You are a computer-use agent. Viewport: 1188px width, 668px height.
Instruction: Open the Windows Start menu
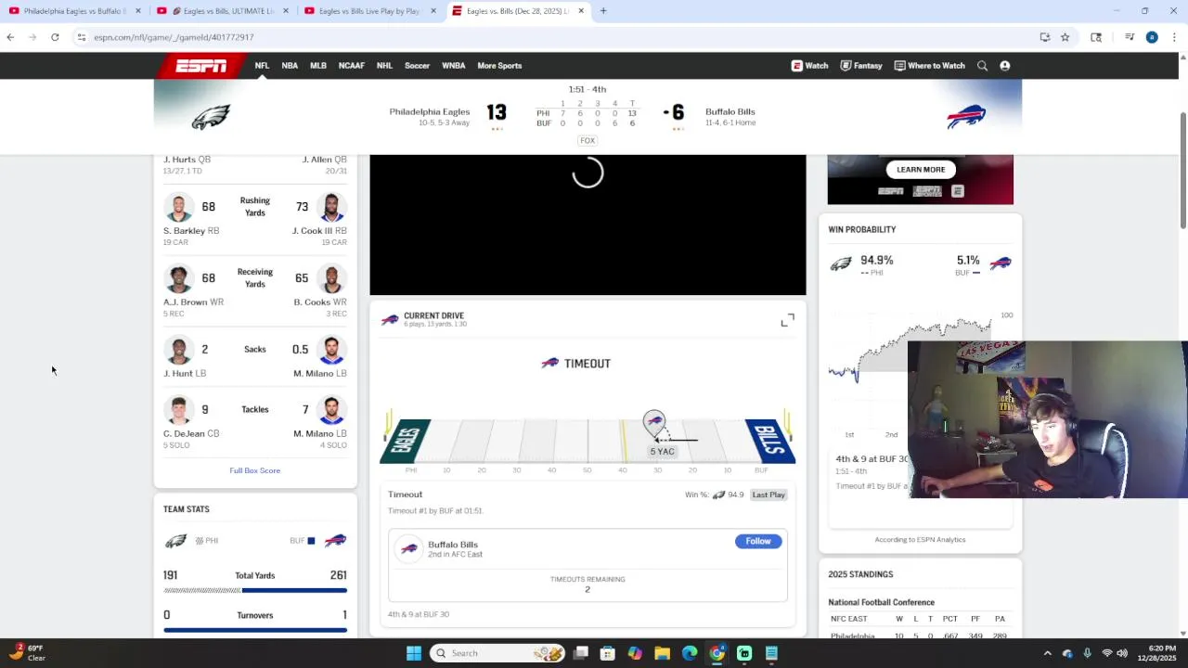point(413,653)
